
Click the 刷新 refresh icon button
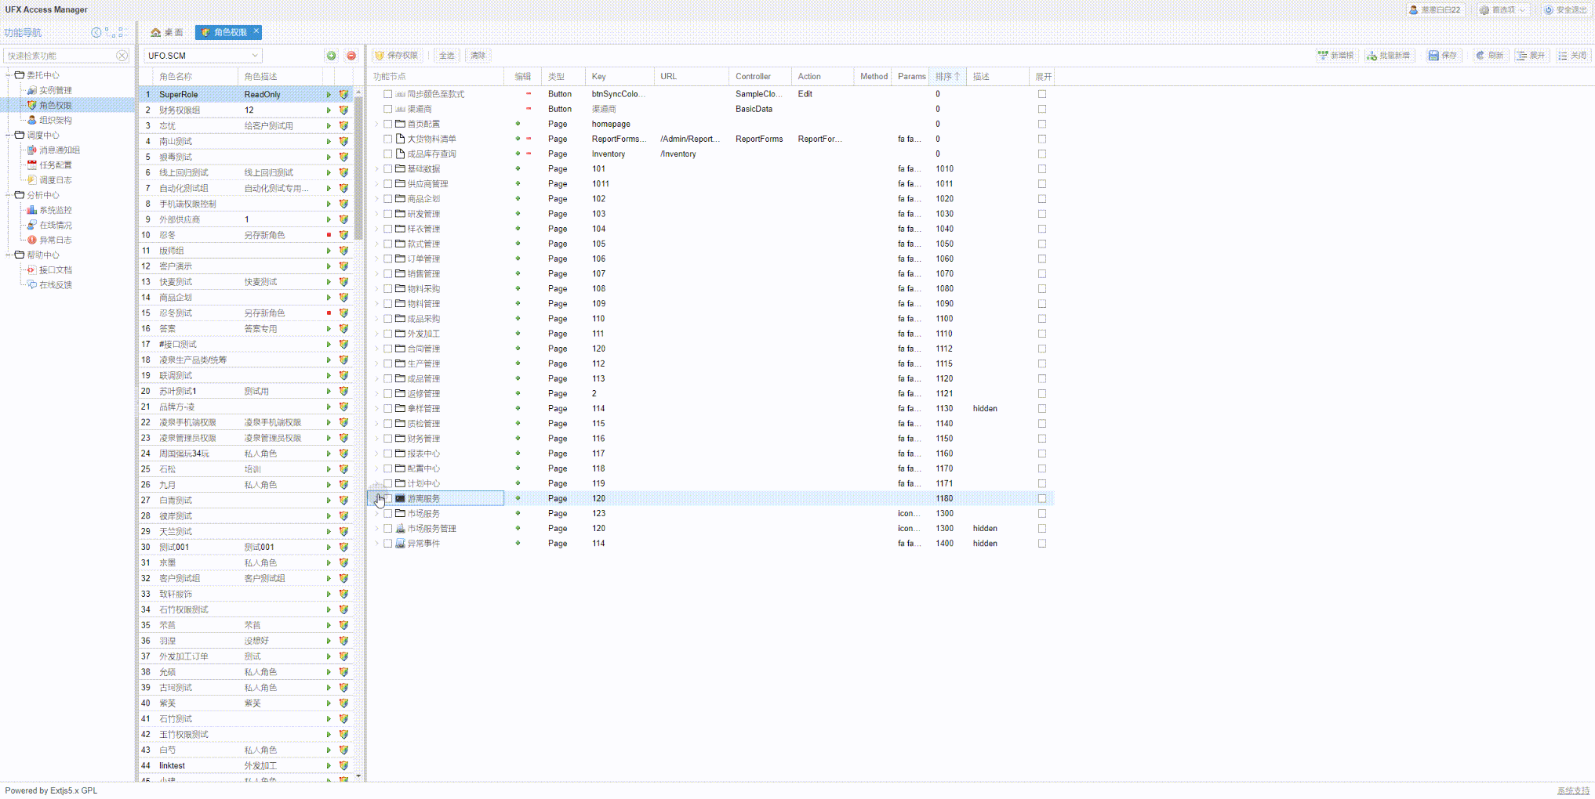[1489, 56]
